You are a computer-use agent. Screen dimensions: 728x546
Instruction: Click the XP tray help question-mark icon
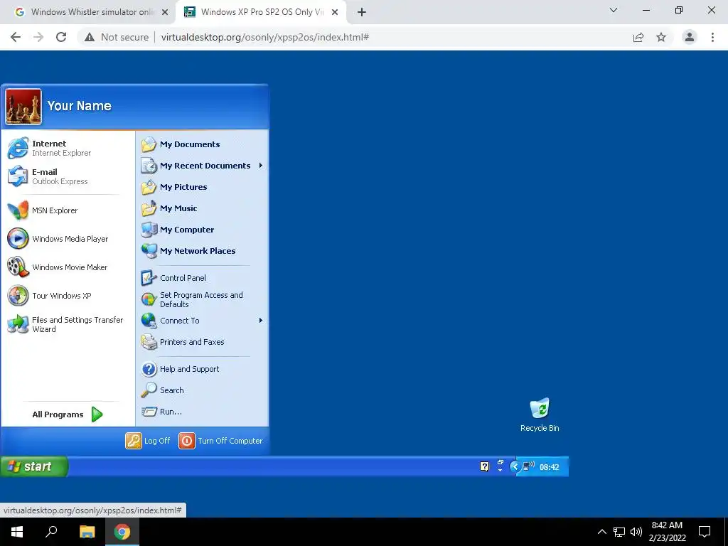[484, 466]
